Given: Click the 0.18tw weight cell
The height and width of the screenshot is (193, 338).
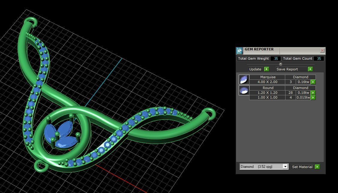Looking at the screenshot, I should point(303,93).
